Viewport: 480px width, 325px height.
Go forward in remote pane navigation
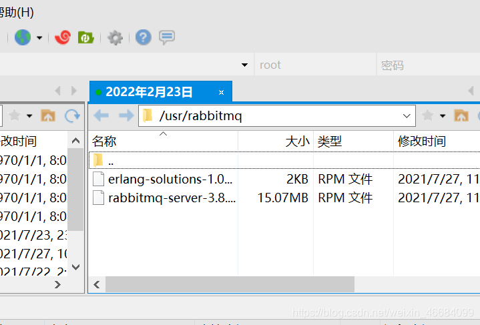coord(126,115)
